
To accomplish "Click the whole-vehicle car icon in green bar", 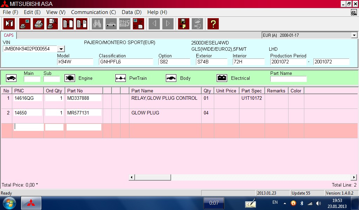I will (x=11, y=78).
